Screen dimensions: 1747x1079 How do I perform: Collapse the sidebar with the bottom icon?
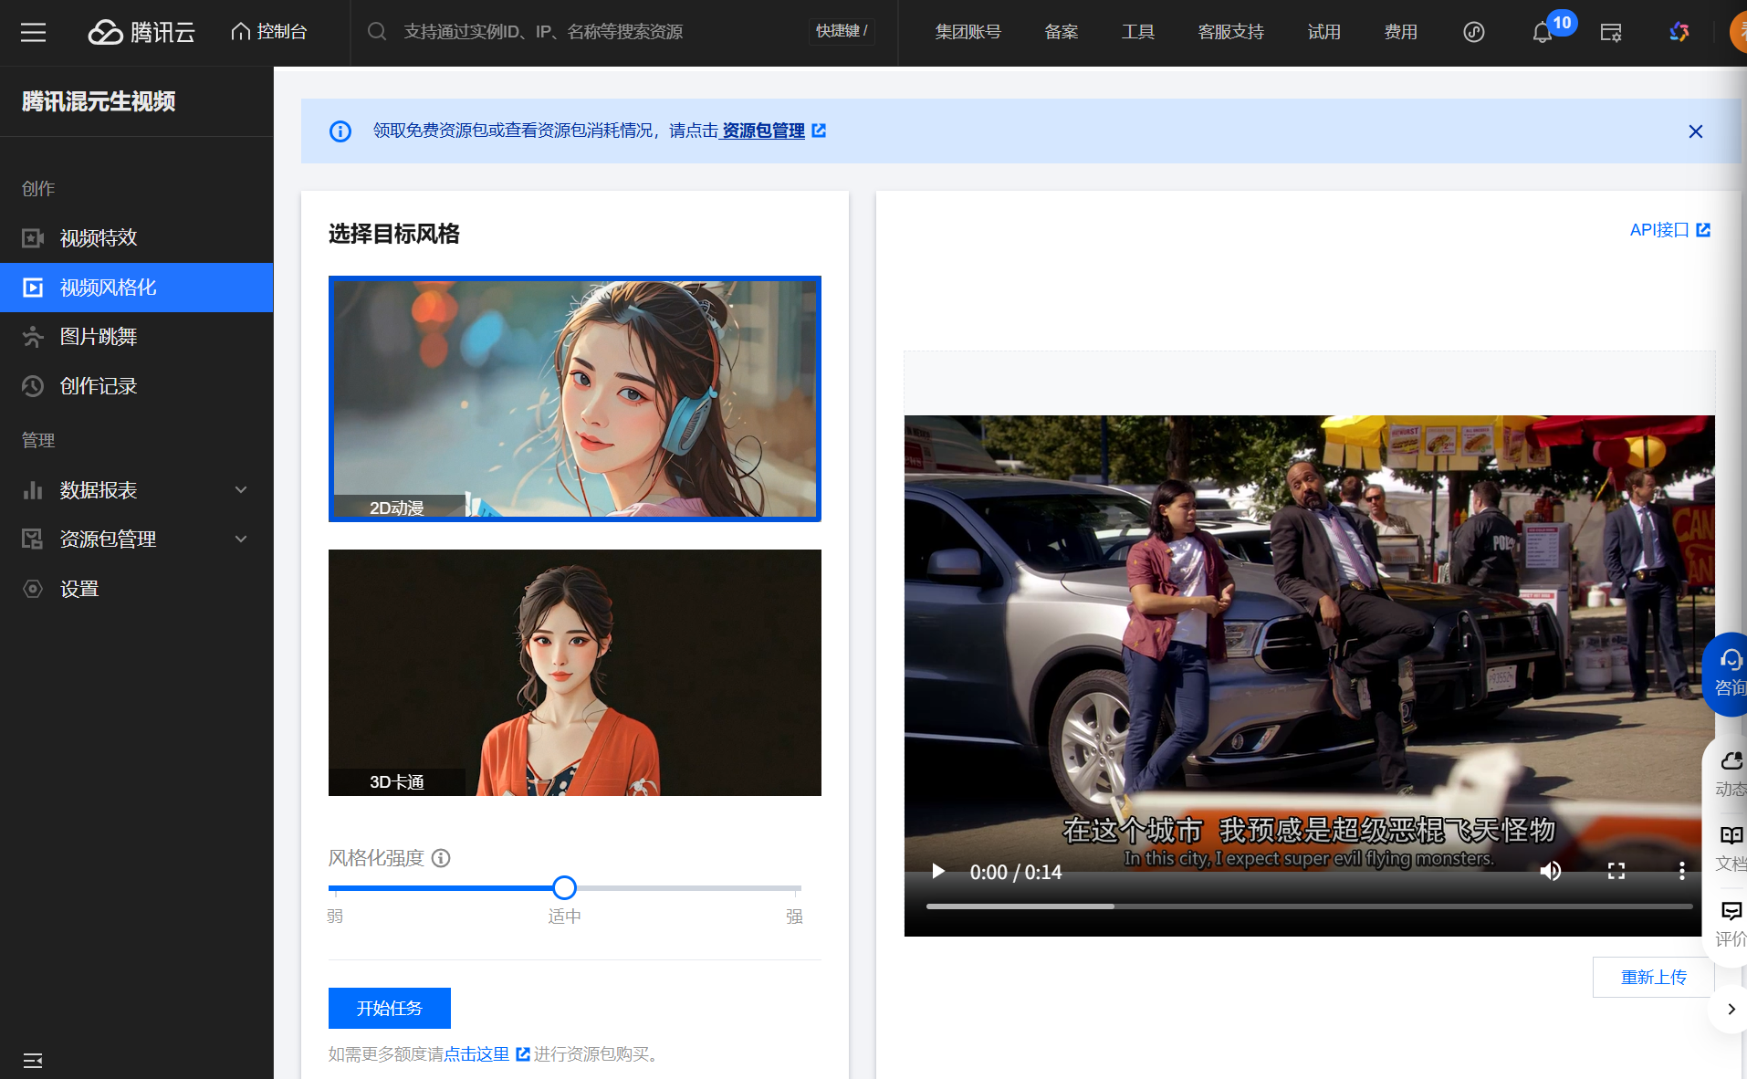pos(33,1060)
